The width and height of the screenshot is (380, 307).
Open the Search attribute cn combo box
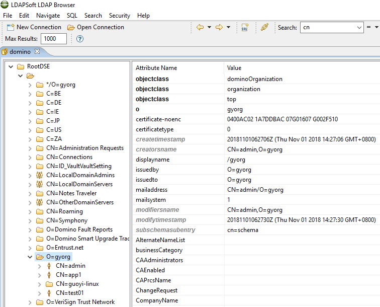point(332,27)
